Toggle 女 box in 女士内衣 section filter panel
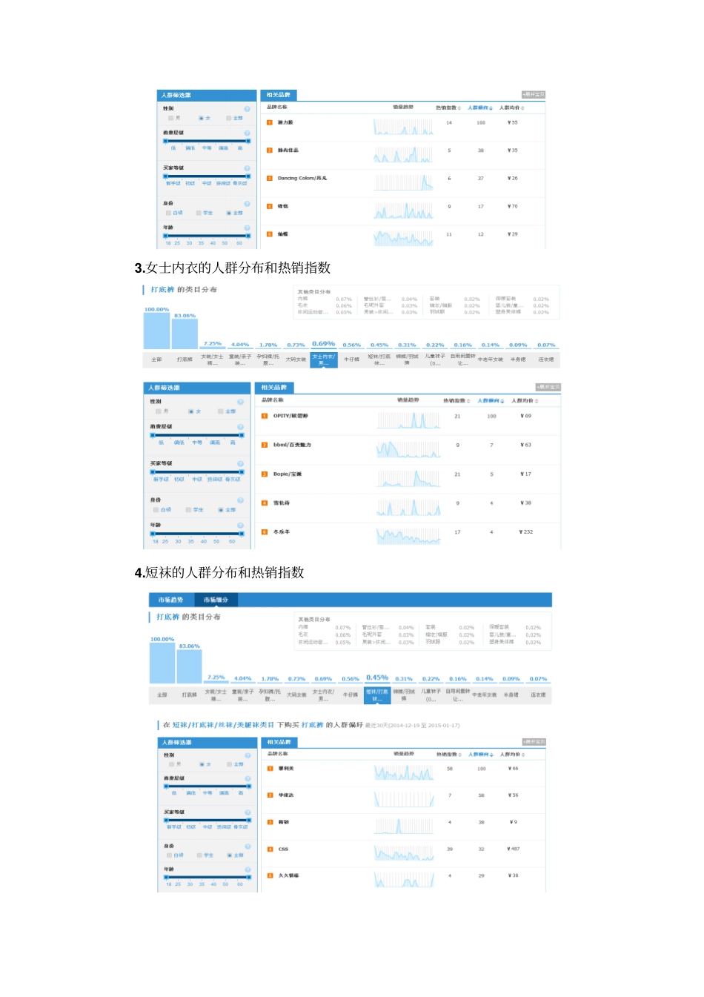The height and width of the screenshot is (997, 704). tap(190, 411)
